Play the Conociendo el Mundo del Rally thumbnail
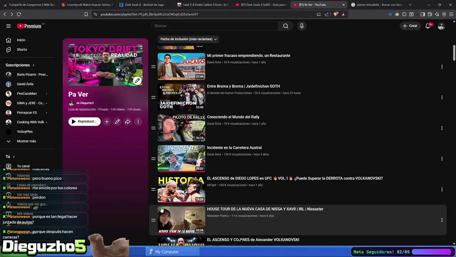 click(181, 128)
